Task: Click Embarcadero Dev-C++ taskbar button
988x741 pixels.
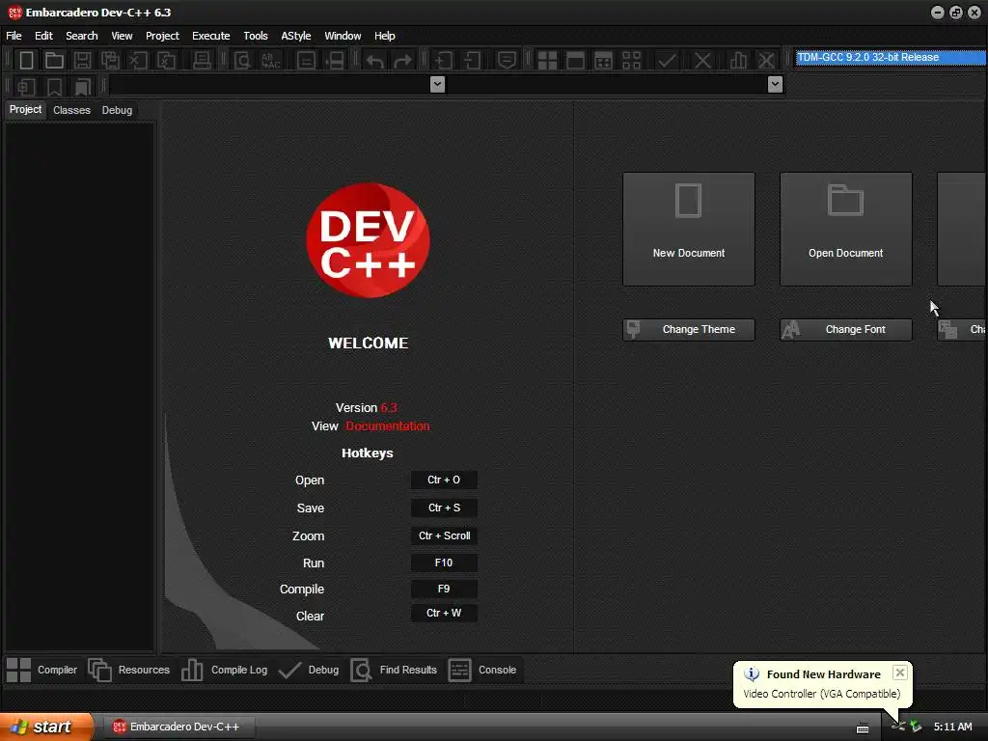Action: pyautogui.click(x=178, y=727)
